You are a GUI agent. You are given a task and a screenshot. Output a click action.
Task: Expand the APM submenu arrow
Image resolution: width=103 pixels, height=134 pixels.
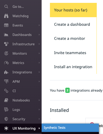coord(39,81)
